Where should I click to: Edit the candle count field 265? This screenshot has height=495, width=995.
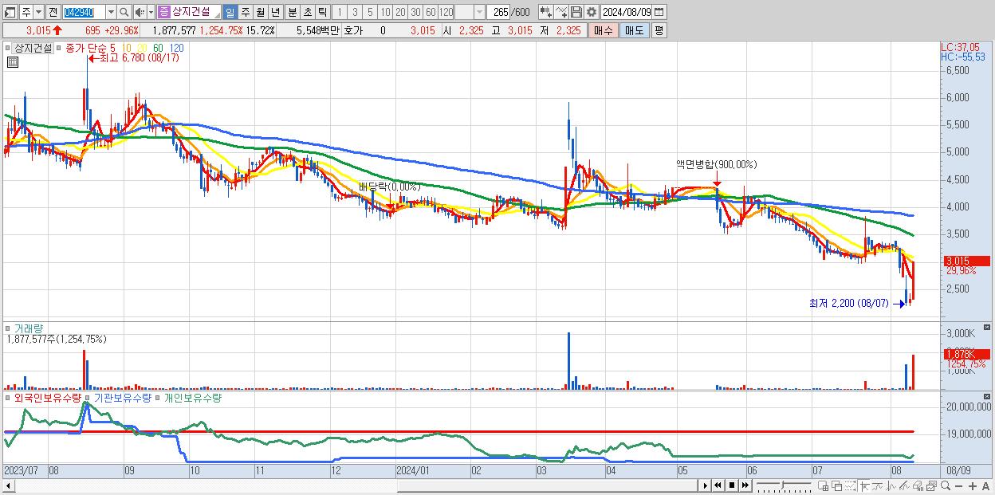pos(498,12)
